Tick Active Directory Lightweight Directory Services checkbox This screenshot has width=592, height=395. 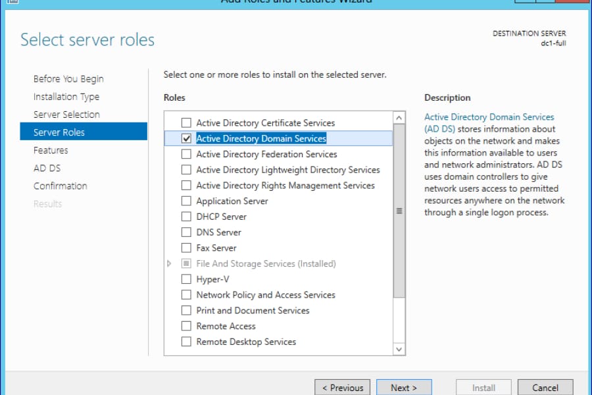tap(186, 170)
